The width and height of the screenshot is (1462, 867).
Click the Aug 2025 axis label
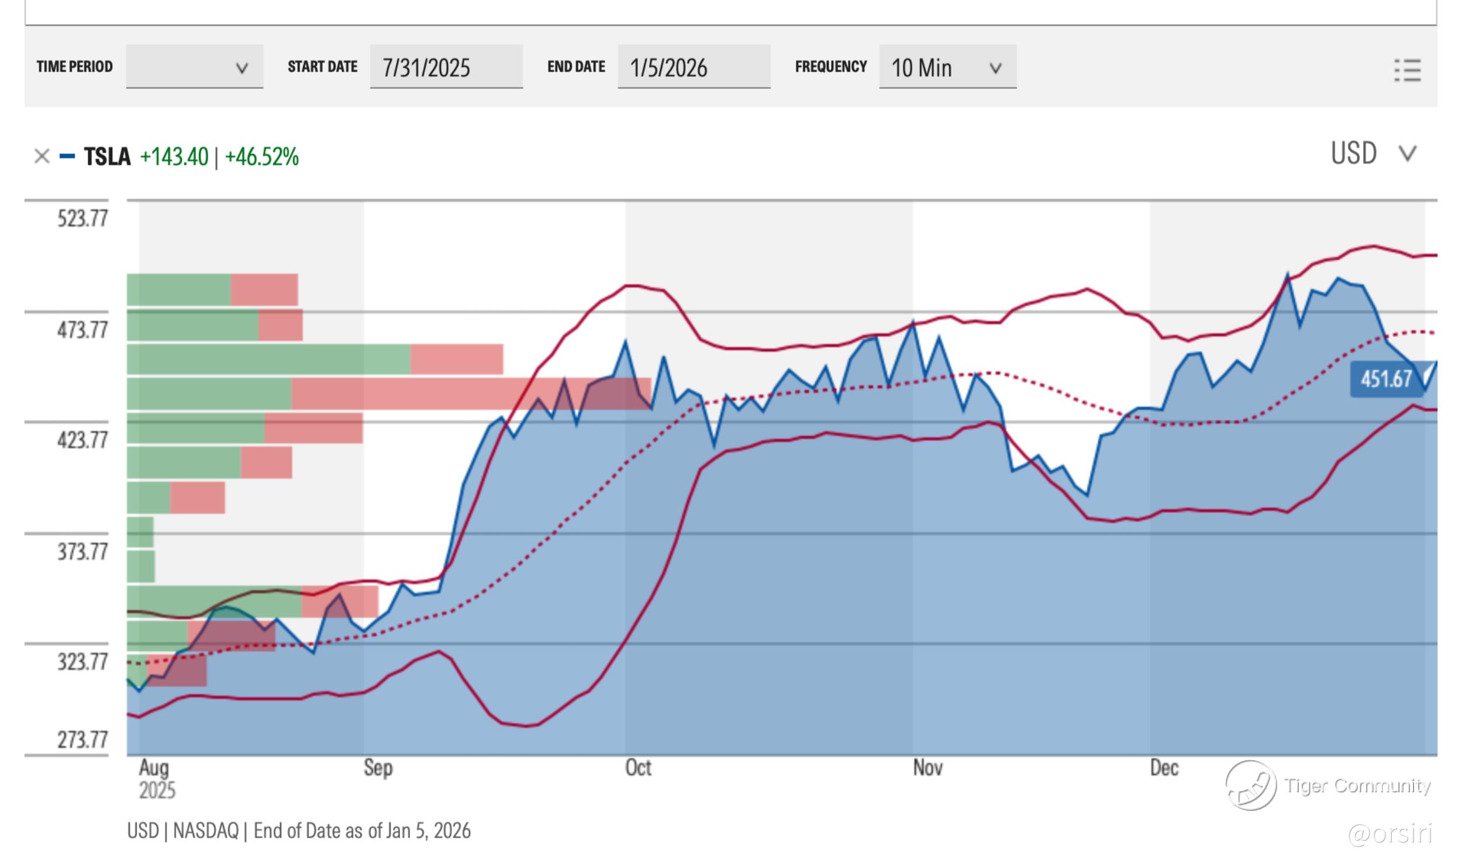(154, 778)
